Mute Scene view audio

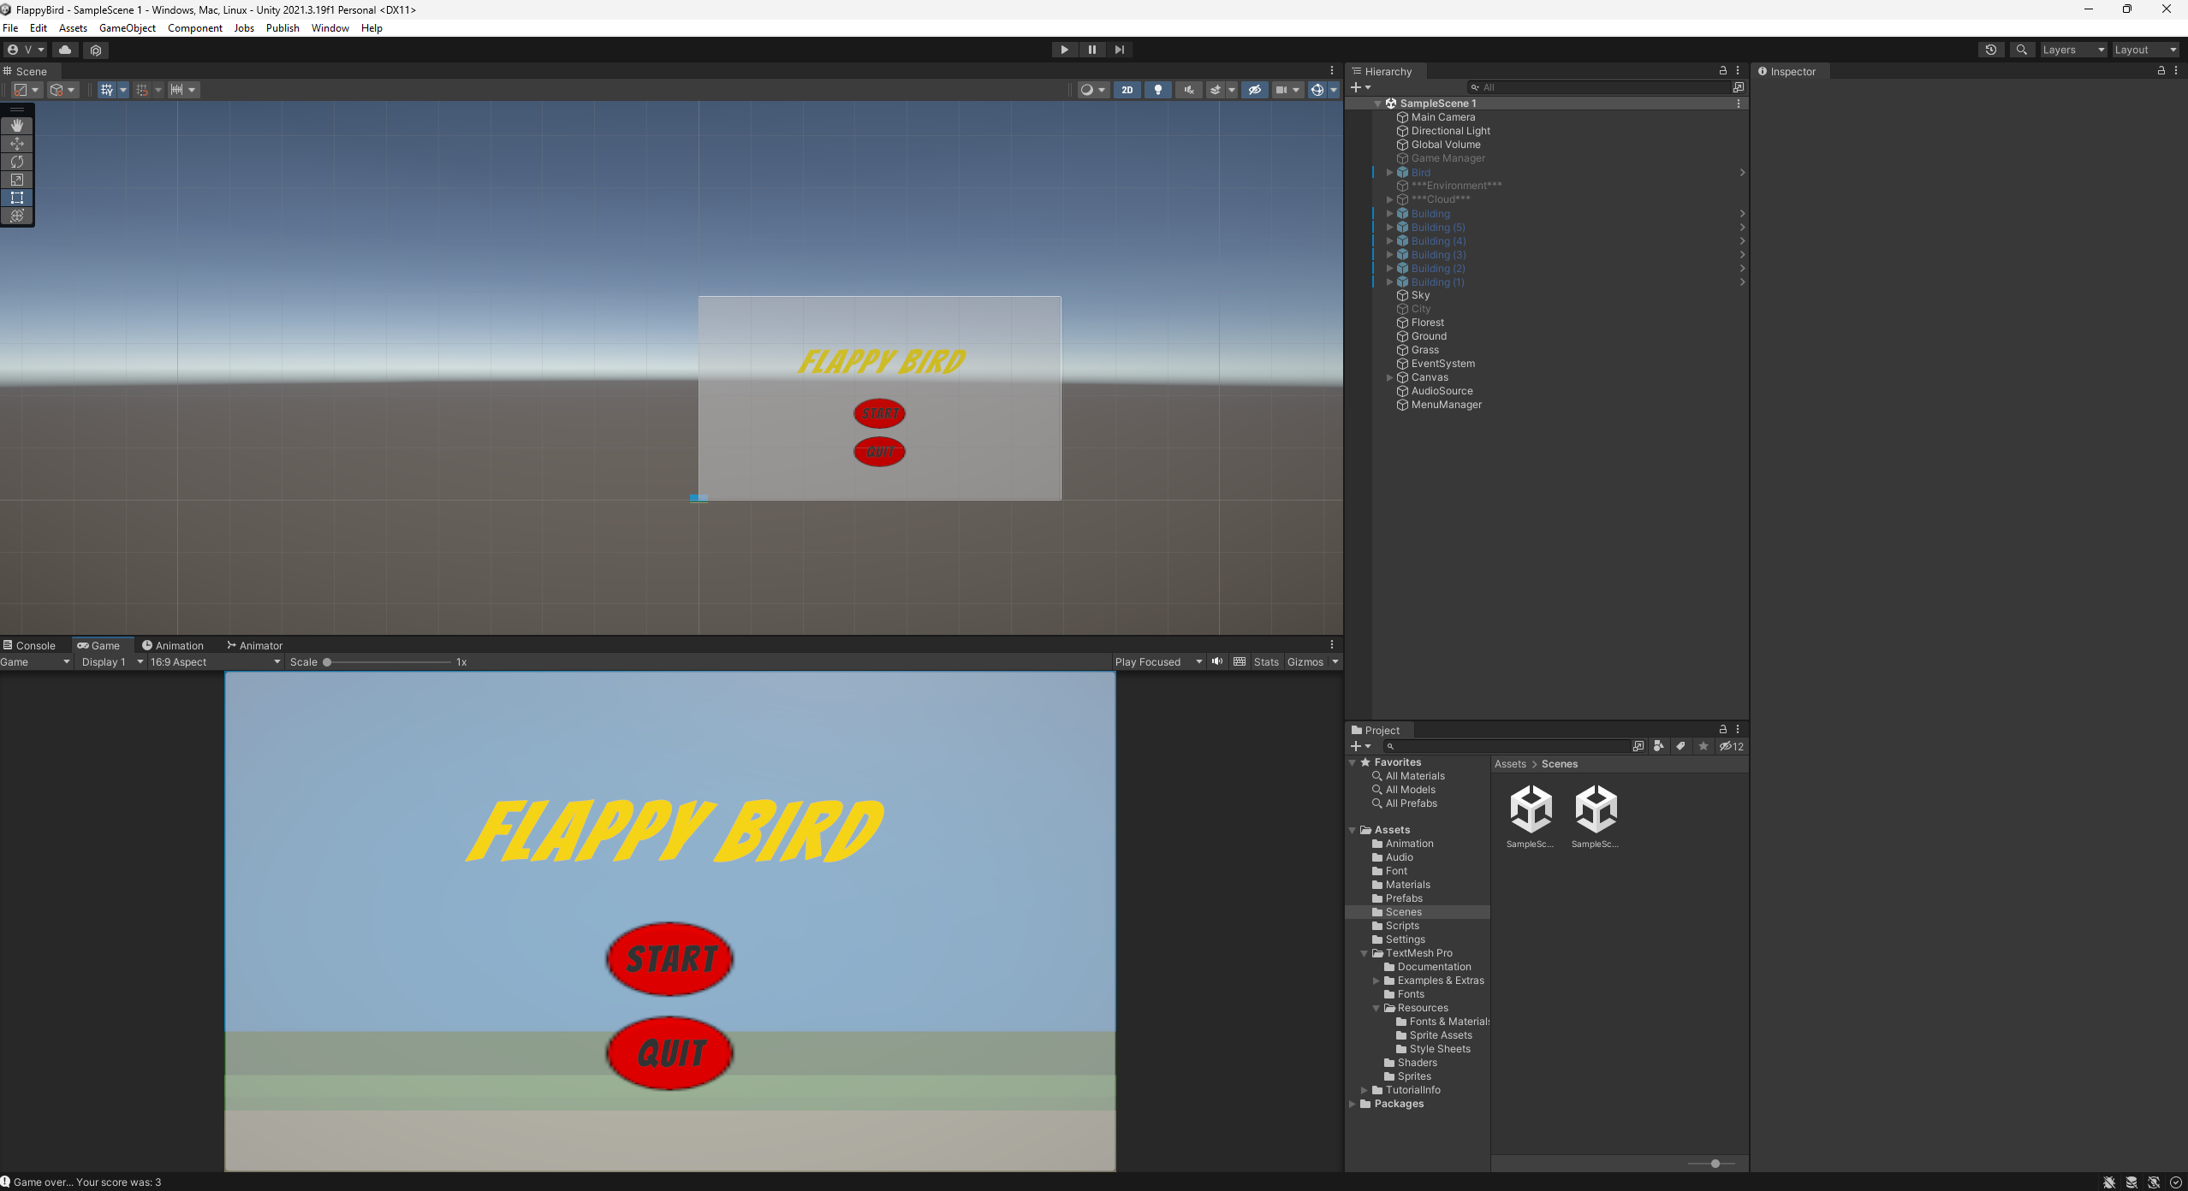[x=1188, y=89]
